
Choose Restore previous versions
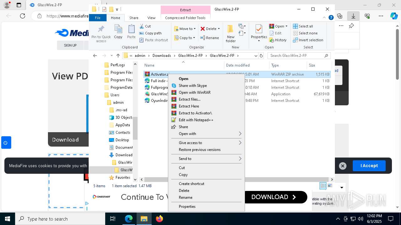coord(206,150)
